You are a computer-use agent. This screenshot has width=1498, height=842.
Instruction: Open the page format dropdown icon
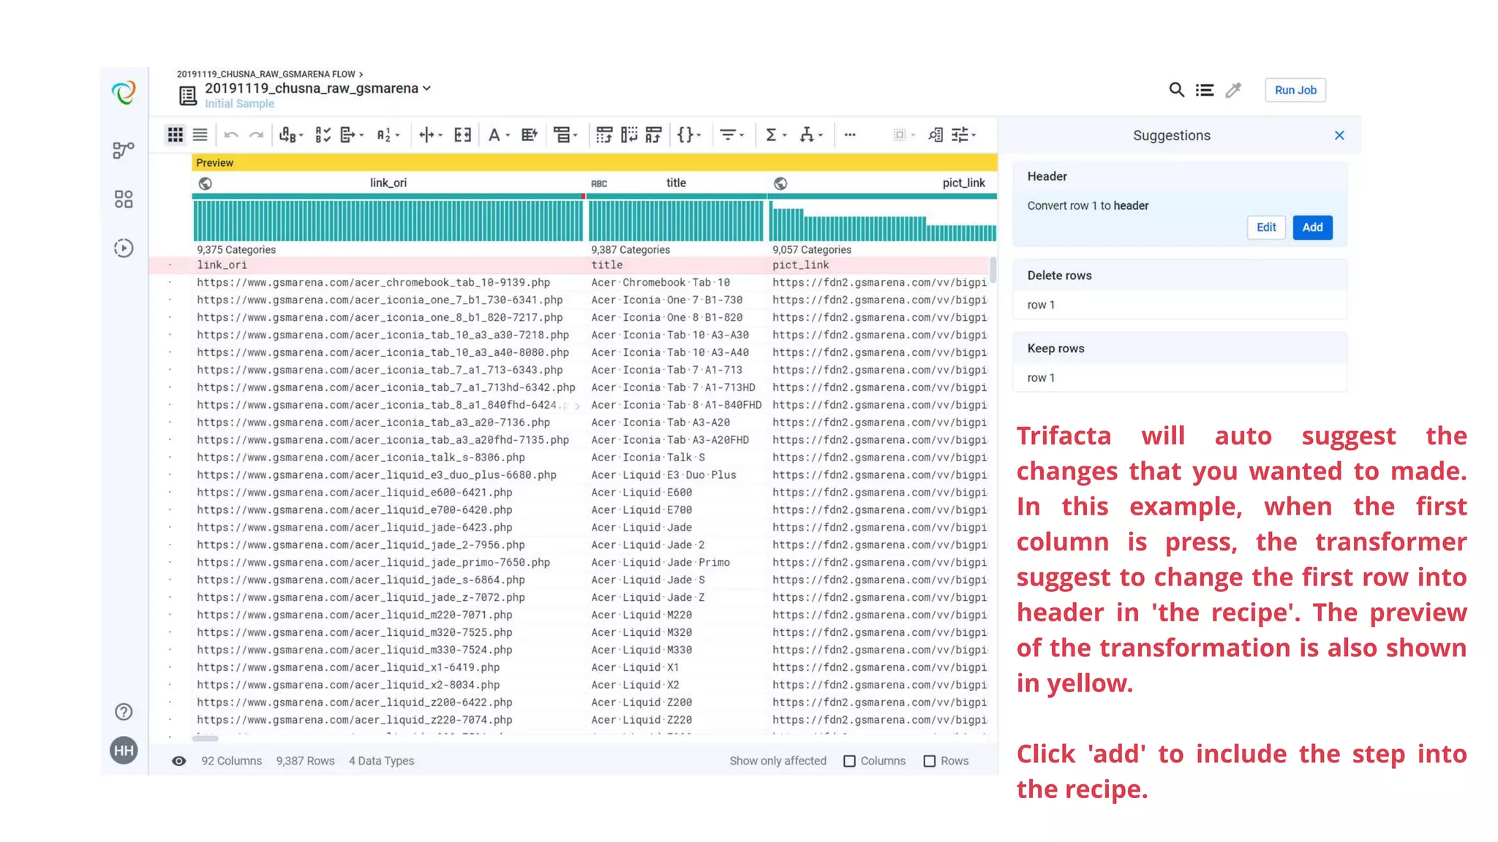pos(352,134)
